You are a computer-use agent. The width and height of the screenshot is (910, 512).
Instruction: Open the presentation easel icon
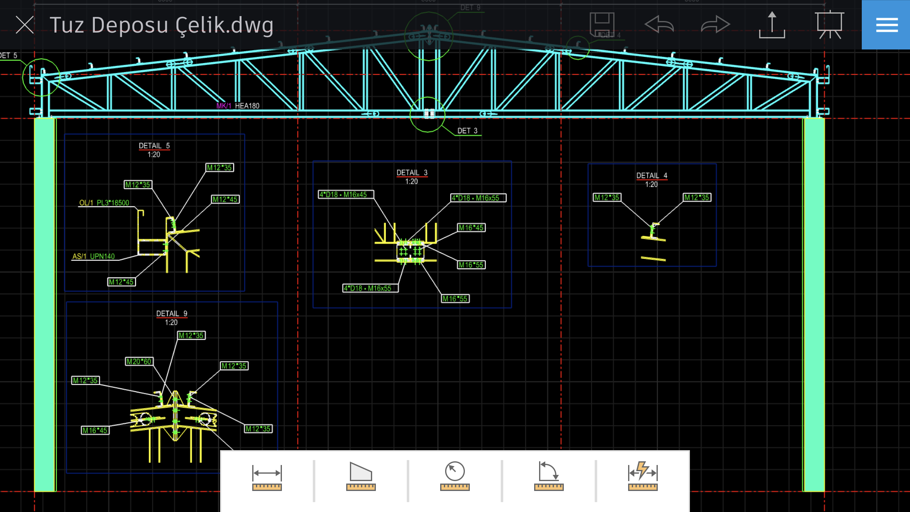(829, 25)
